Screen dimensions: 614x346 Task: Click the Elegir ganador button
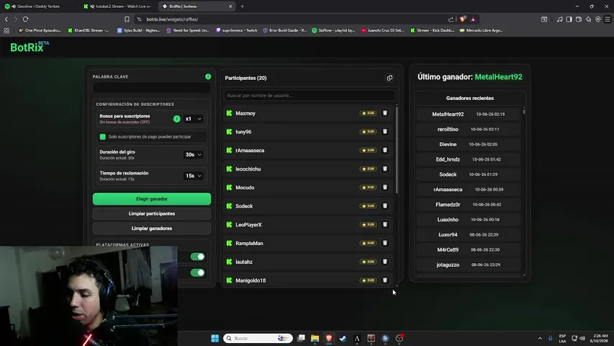click(152, 199)
